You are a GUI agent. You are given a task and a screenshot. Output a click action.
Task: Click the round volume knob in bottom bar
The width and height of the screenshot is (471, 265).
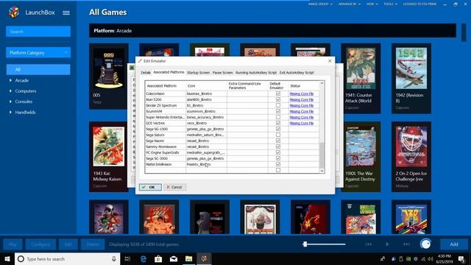coord(425,244)
